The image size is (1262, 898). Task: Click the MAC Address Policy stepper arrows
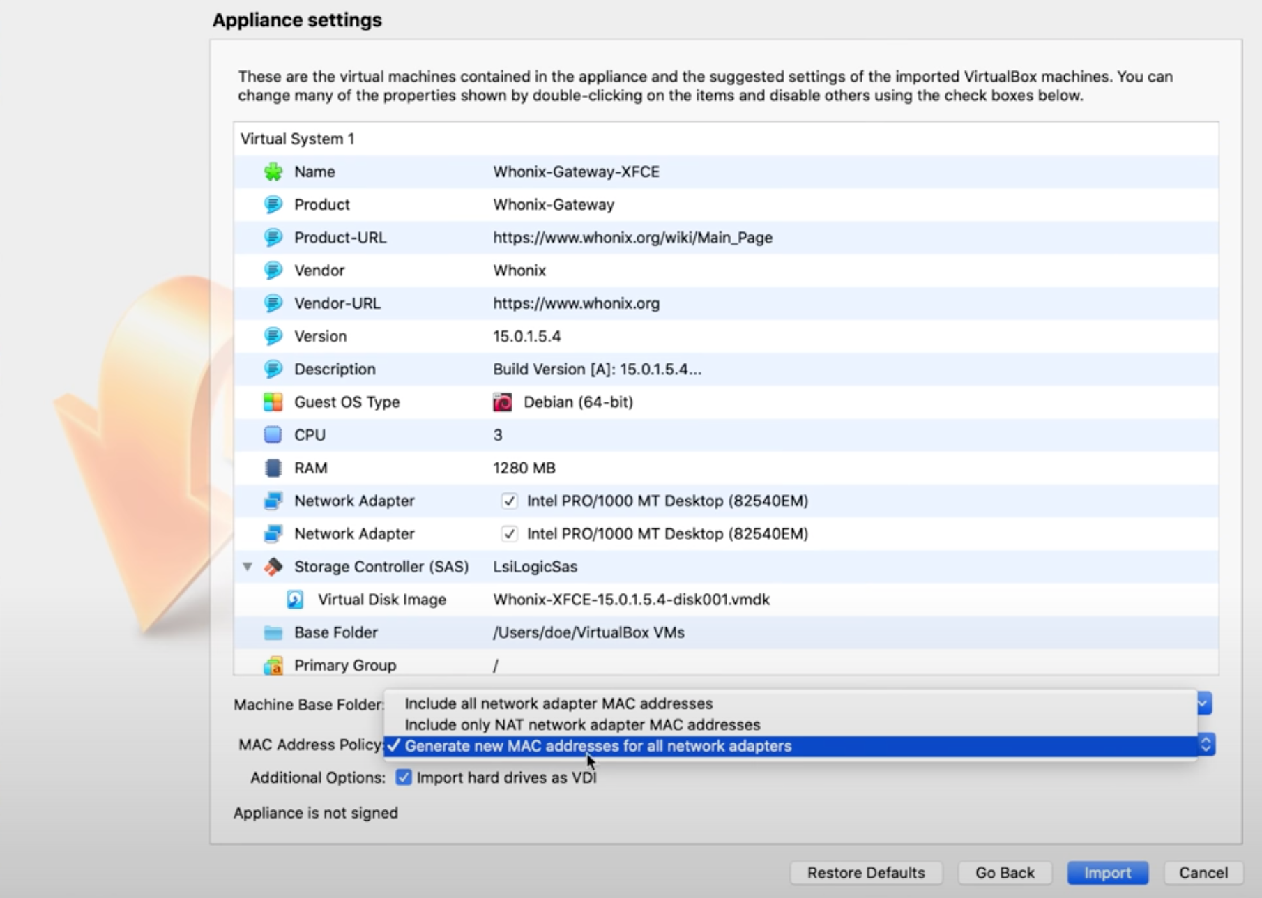coord(1206,745)
